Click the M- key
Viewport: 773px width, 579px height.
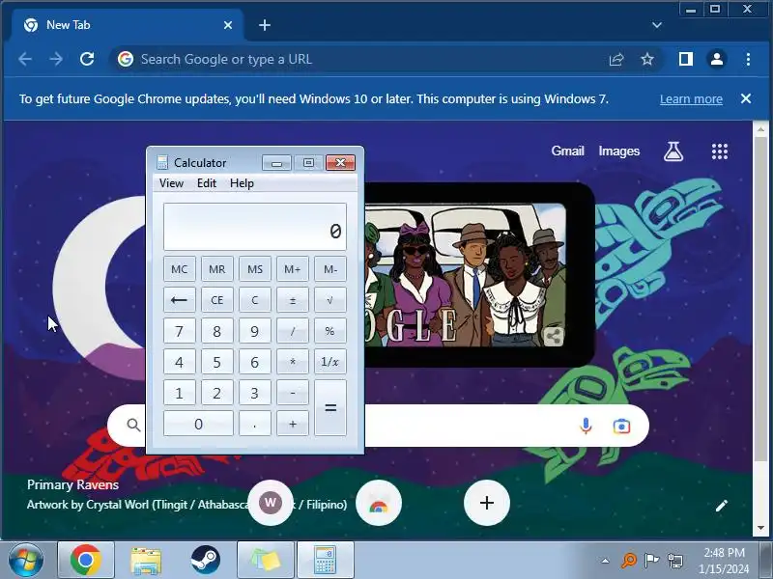330,269
